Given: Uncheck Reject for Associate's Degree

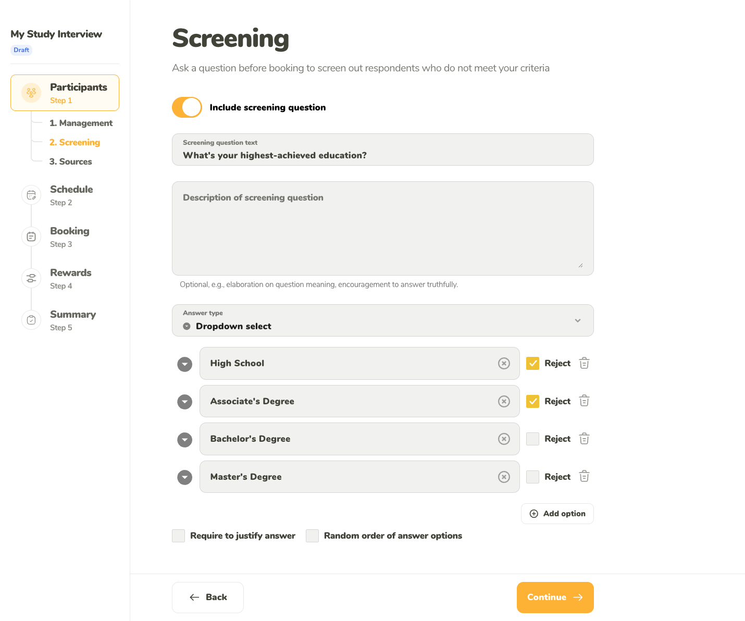Looking at the screenshot, I should 532,401.
